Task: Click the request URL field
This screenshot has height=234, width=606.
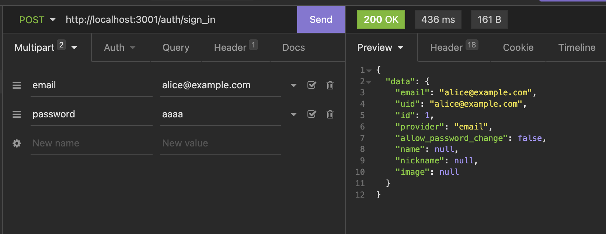Action: pos(177,19)
